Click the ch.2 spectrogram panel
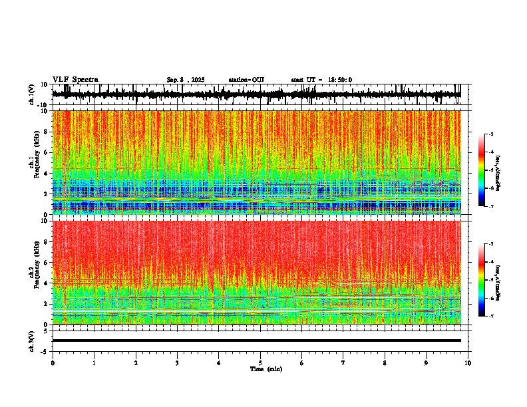The height and width of the screenshot is (407, 527). point(257,273)
